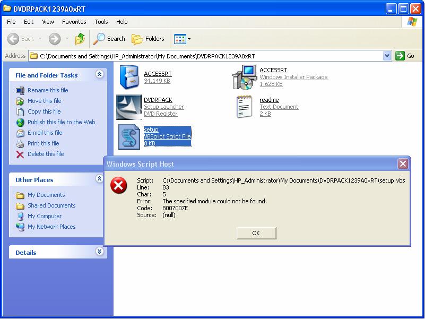Select the DVDRPACK Setup Launcher icon
Image resolution: width=425 pixels, height=319 pixels.
[x=129, y=107]
